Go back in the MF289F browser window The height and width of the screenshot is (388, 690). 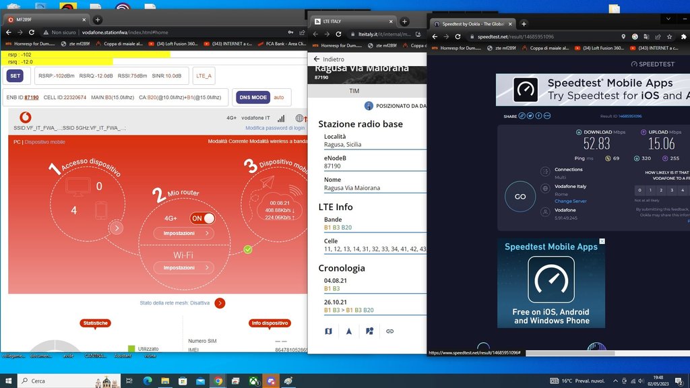tap(8, 32)
